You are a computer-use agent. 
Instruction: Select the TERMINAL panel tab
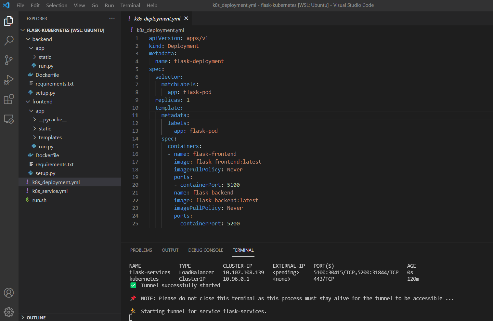point(243,250)
